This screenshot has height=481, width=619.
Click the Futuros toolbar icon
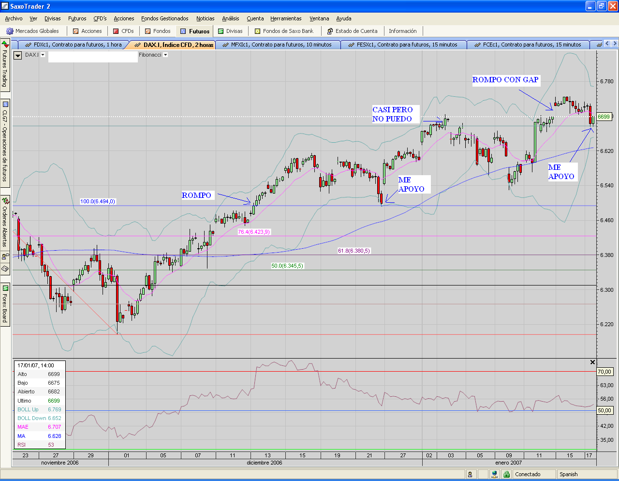coord(183,31)
